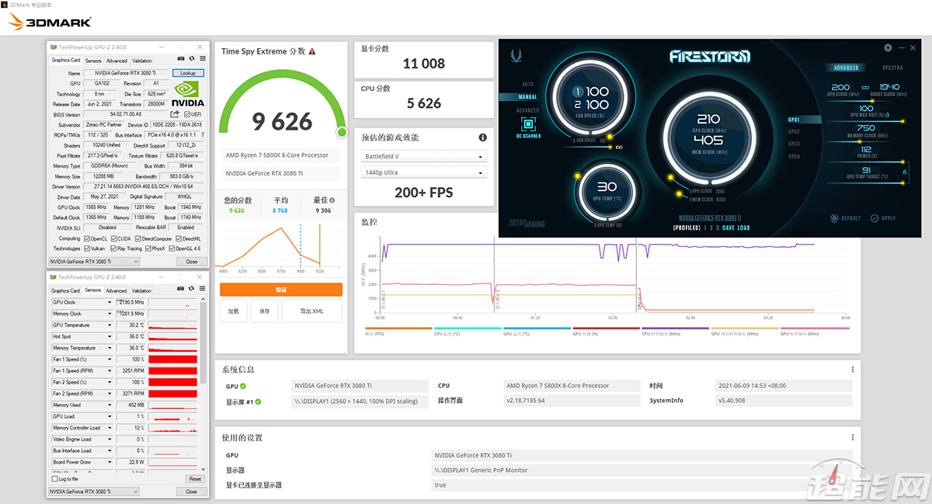
Task: Click the GPU-Z Sensors vertical scrollbar
Action: point(203,384)
